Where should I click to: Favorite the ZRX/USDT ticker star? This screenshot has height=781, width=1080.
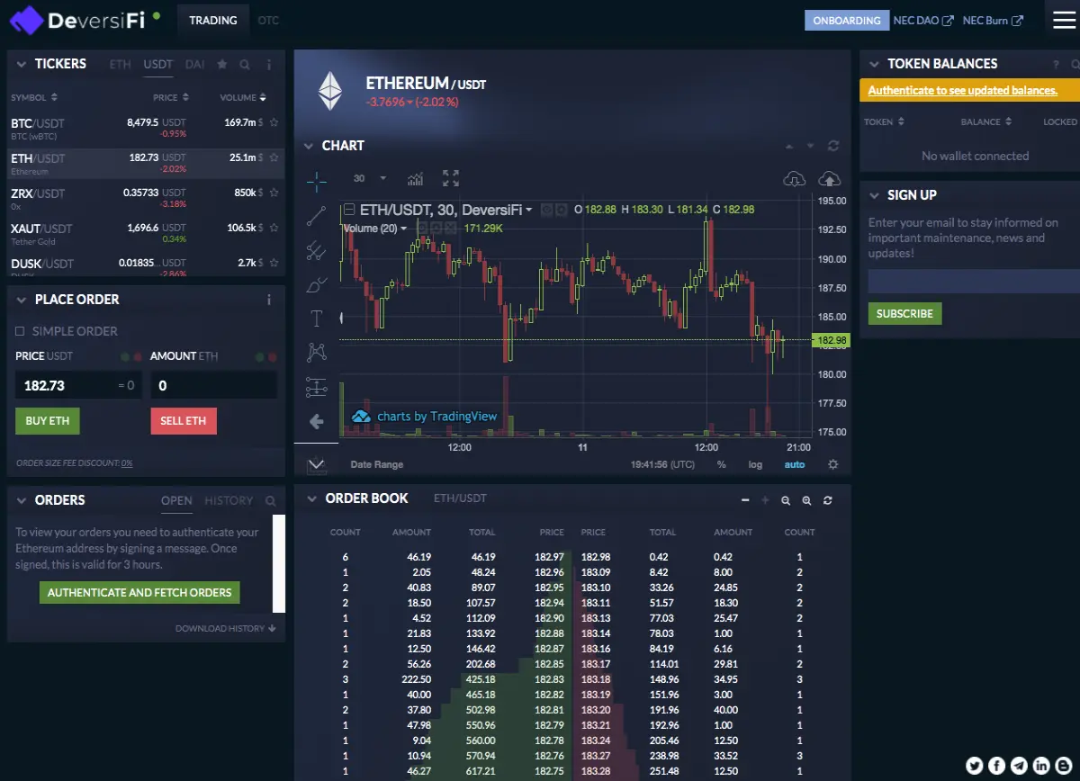[274, 193]
